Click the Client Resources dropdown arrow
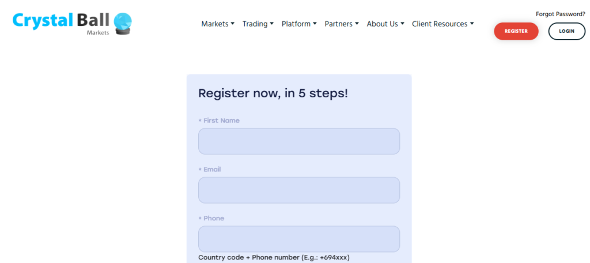Image resolution: width=590 pixels, height=263 pixels. click(x=472, y=24)
